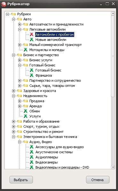
Task: Click the green X icon beside Акустические системы
Action: tap(32, 152)
